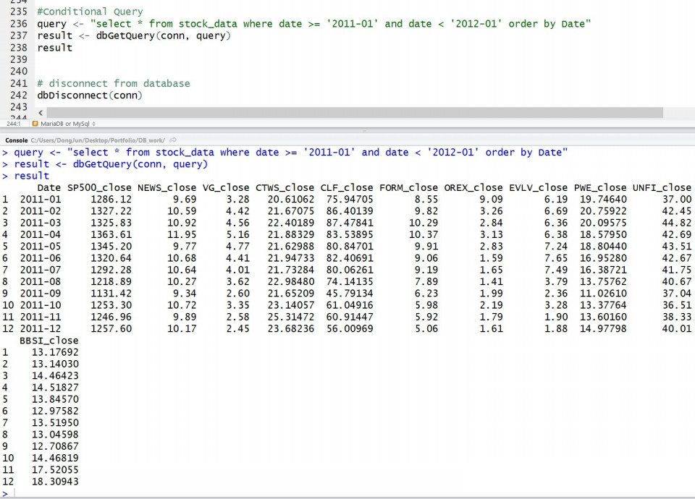Click the view current working directory arrow icon
Screen dimensions: 695x499
pyautogui.click(x=173, y=140)
